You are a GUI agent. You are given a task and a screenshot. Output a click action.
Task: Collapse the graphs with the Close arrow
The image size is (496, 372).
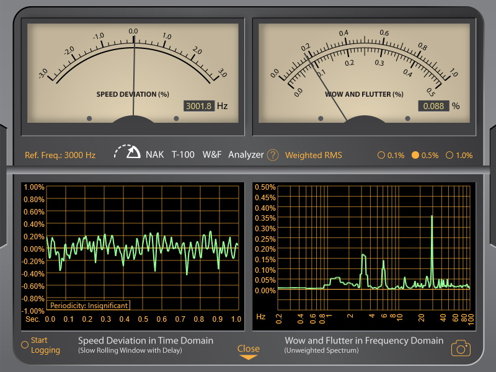pyautogui.click(x=248, y=352)
